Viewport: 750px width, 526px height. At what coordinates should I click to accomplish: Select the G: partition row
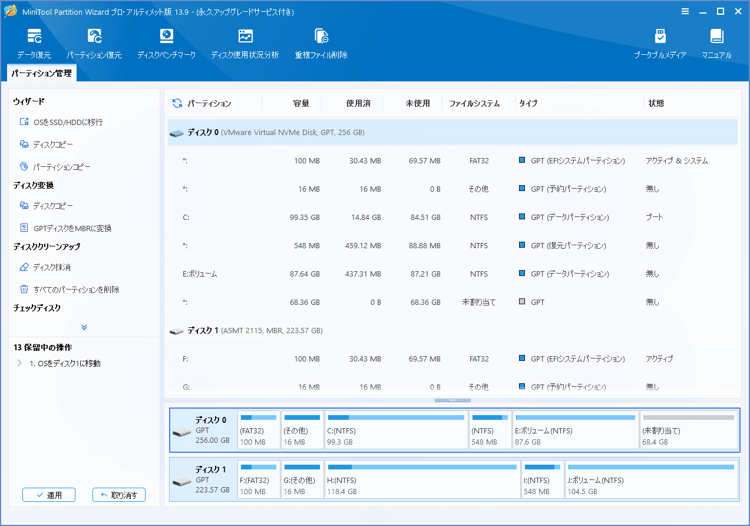click(x=452, y=387)
